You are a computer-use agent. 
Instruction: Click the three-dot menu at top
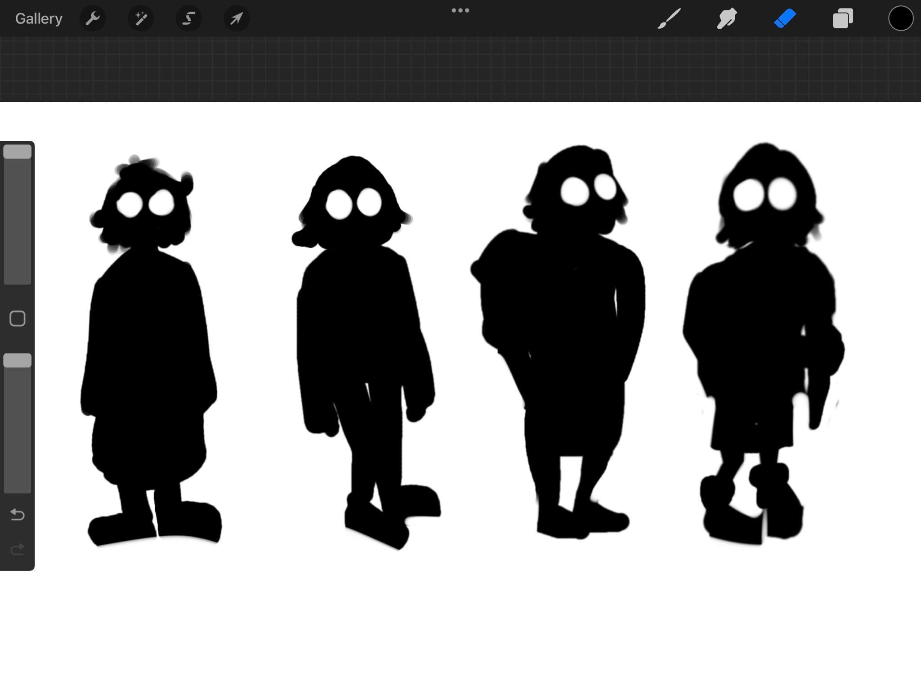[460, 10]
